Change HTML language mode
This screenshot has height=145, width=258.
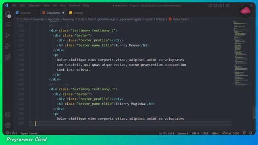click(x=215, y=133)
